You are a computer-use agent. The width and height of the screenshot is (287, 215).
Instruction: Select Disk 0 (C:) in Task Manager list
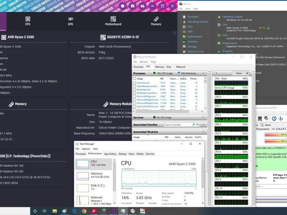click(94, 188)
